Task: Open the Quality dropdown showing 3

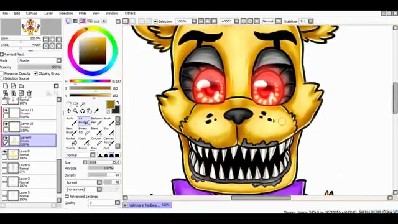Action: [x=104, y=203]
